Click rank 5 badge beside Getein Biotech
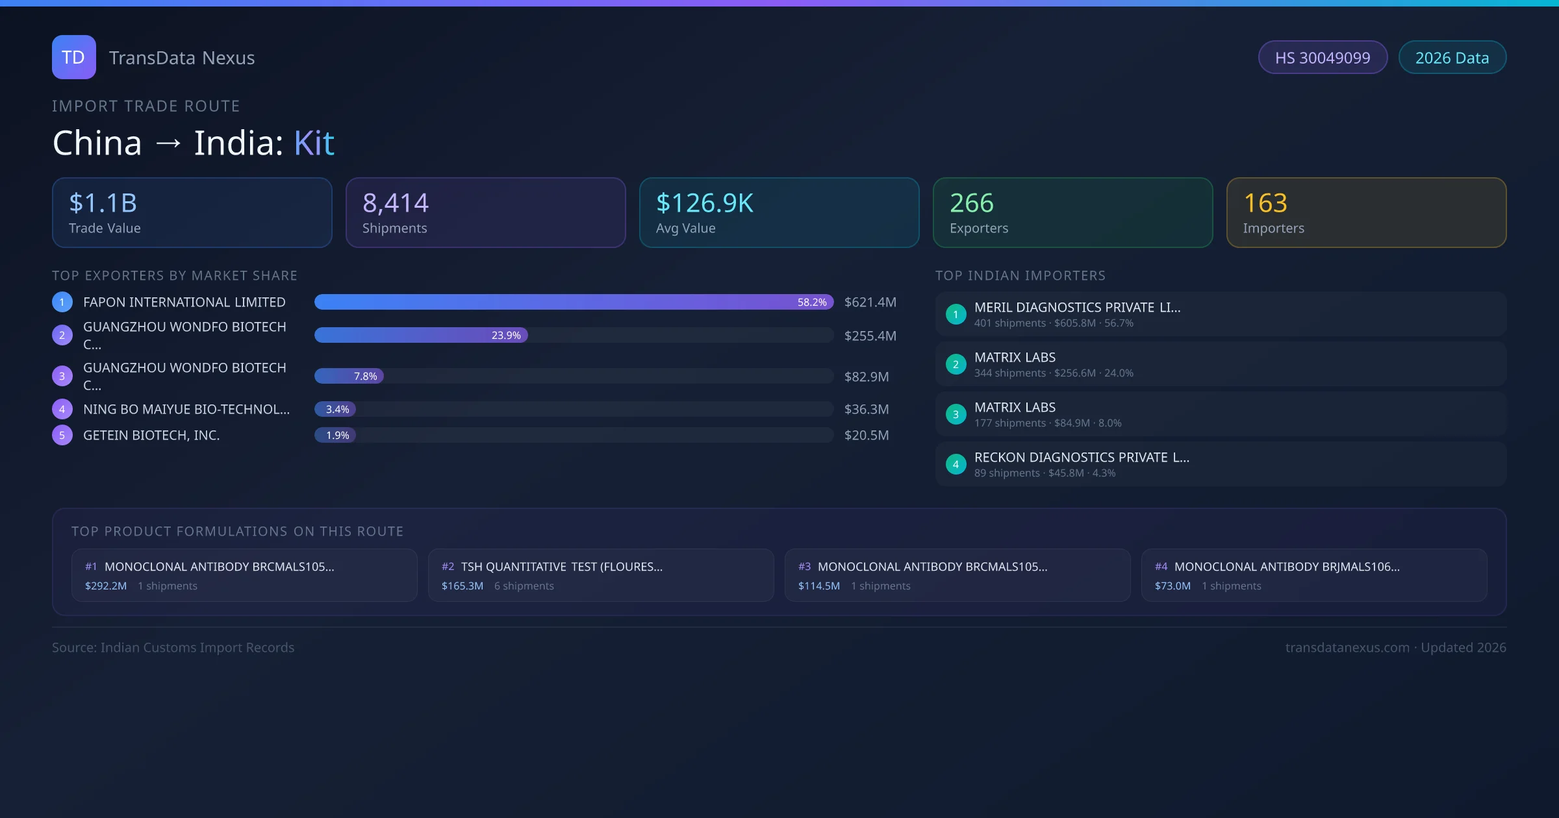Viewport: 1559px width, 818px height. pos(62,435)
